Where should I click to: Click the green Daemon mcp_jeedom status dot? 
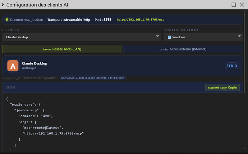7,20
